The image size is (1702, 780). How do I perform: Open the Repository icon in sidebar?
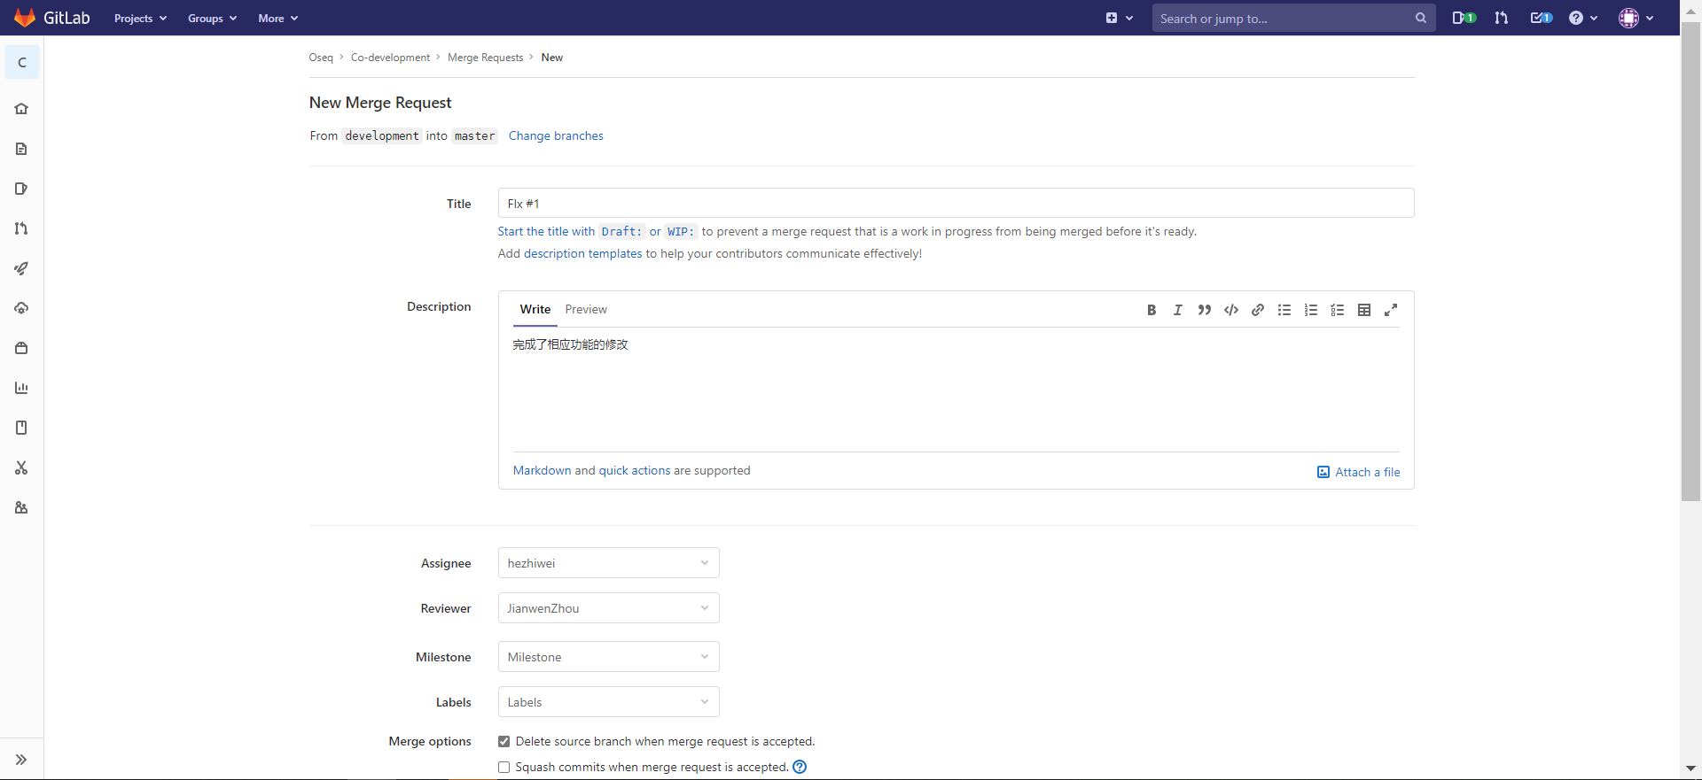(x=21, y=149)
